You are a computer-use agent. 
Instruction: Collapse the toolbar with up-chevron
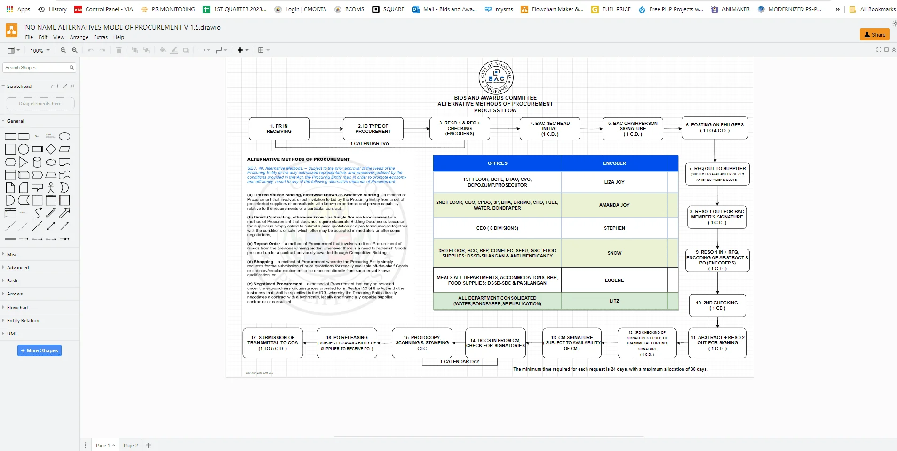pyautogui.click(x=894, y=50)
